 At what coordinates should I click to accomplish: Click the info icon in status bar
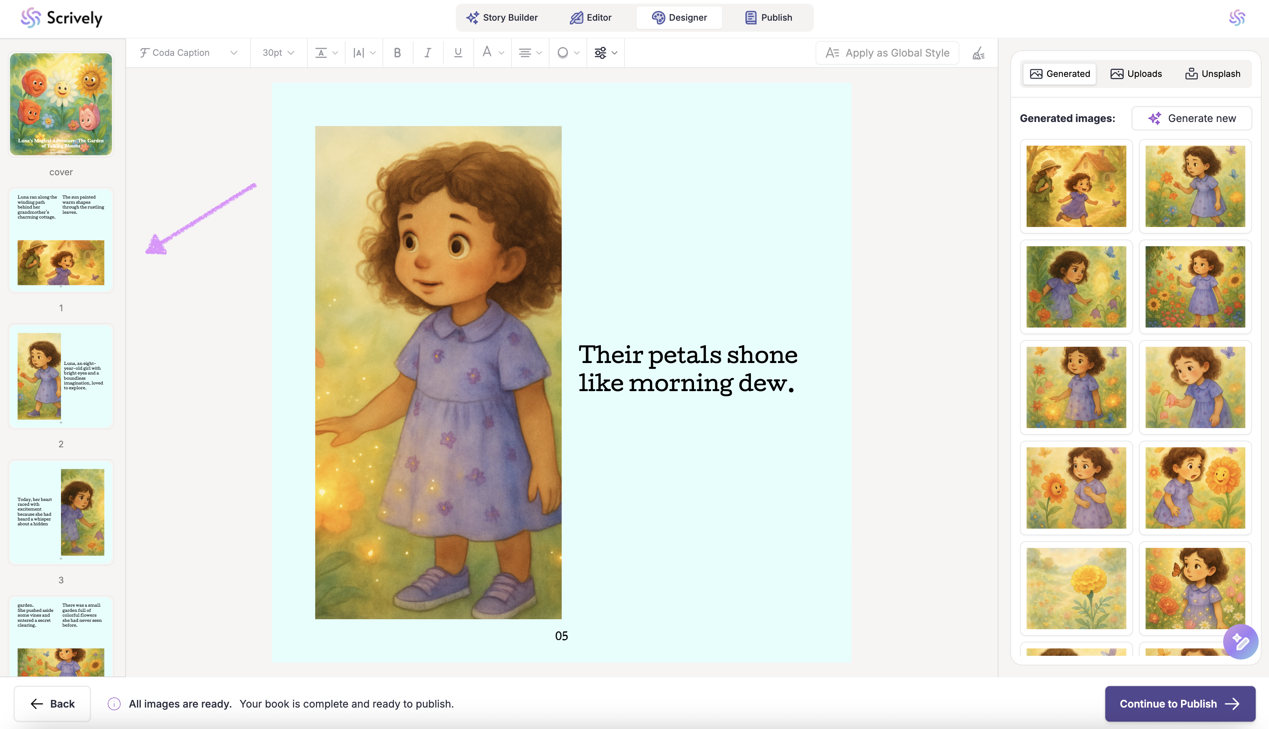tap(114, 703)
